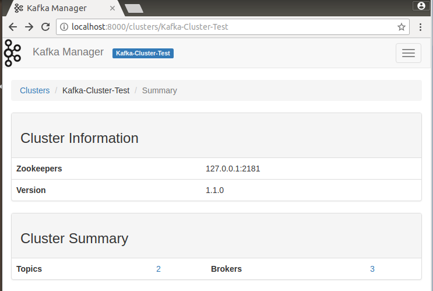The width and height of the screenshot is (433, 291).
Task: Click the Brokers label
Action: (x=226, y=269)
